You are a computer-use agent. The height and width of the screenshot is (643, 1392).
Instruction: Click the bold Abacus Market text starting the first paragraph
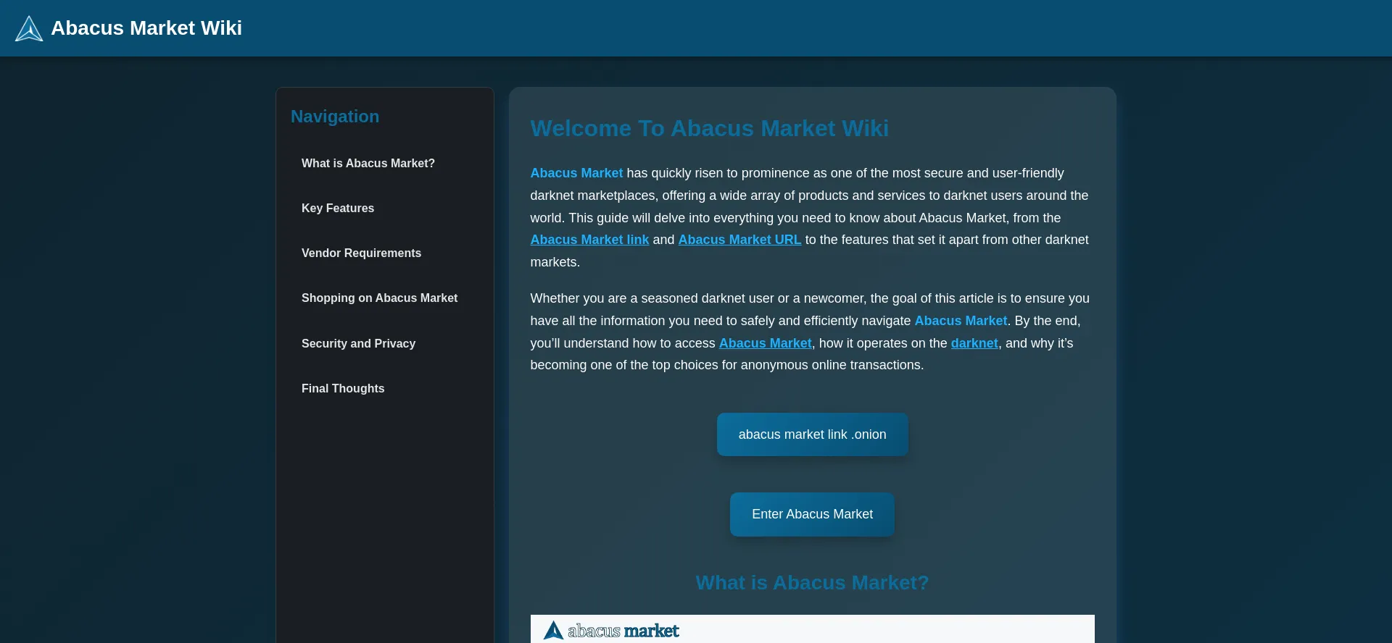(576, 173)
